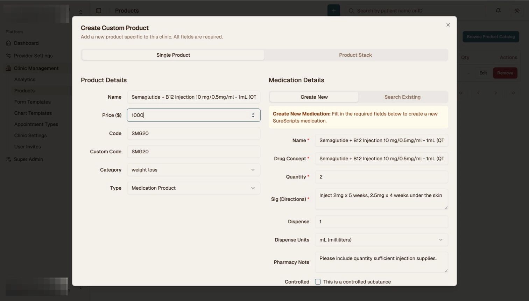Adjust price with the stepper arrows
This screenshot has width=529, height=301.
click(253, 115)
